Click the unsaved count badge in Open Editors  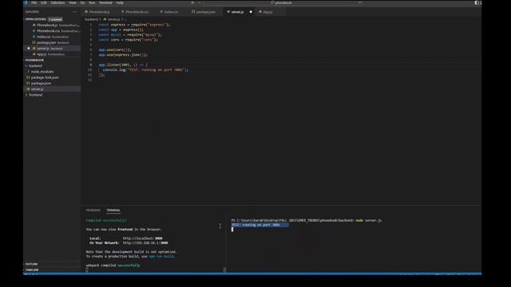click(55, 19)
